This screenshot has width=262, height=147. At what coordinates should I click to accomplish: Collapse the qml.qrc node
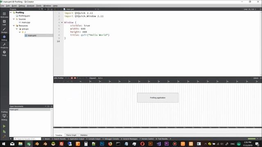pyautogui.click(x=17, y=29)
